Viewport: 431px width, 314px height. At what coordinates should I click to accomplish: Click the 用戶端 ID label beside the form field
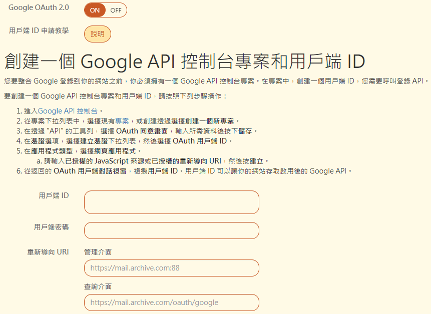pyautogui.click(x=54, y=195)
